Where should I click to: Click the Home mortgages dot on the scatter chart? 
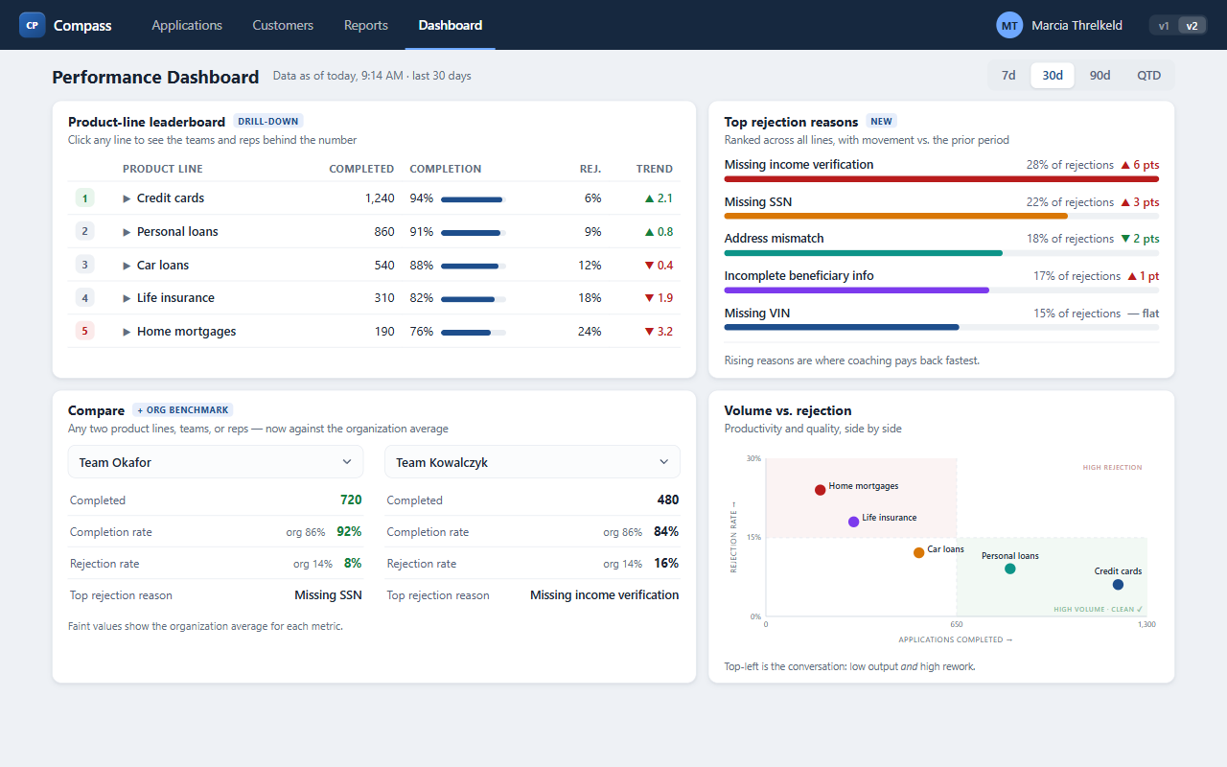coord(820,490)
